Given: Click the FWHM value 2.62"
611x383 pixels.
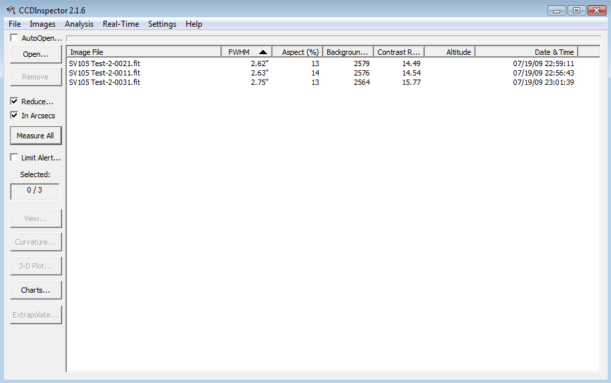Looking at the screenshot, I should coord(260,63).
